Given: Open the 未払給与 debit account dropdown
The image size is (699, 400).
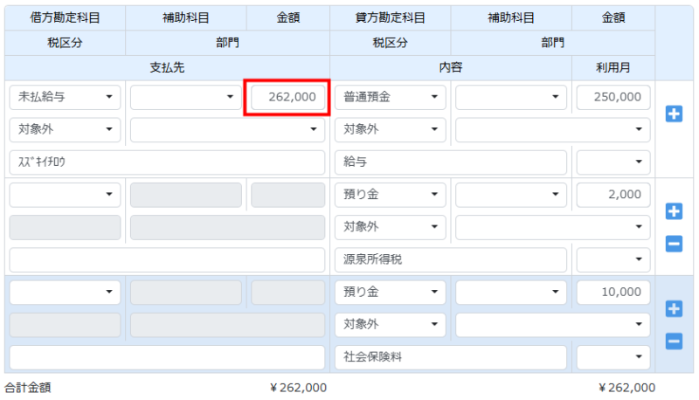Looking at the screenshot, I should (65, 97).
